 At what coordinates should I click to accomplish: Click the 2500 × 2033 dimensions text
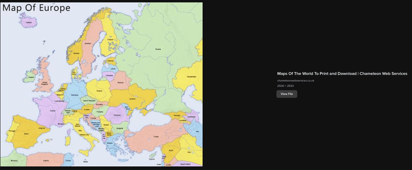coord(285,86)
